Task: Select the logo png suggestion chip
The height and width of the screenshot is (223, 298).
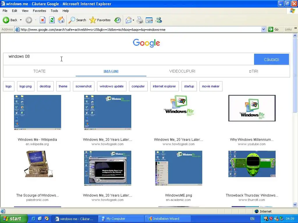Action: [26, 86]
